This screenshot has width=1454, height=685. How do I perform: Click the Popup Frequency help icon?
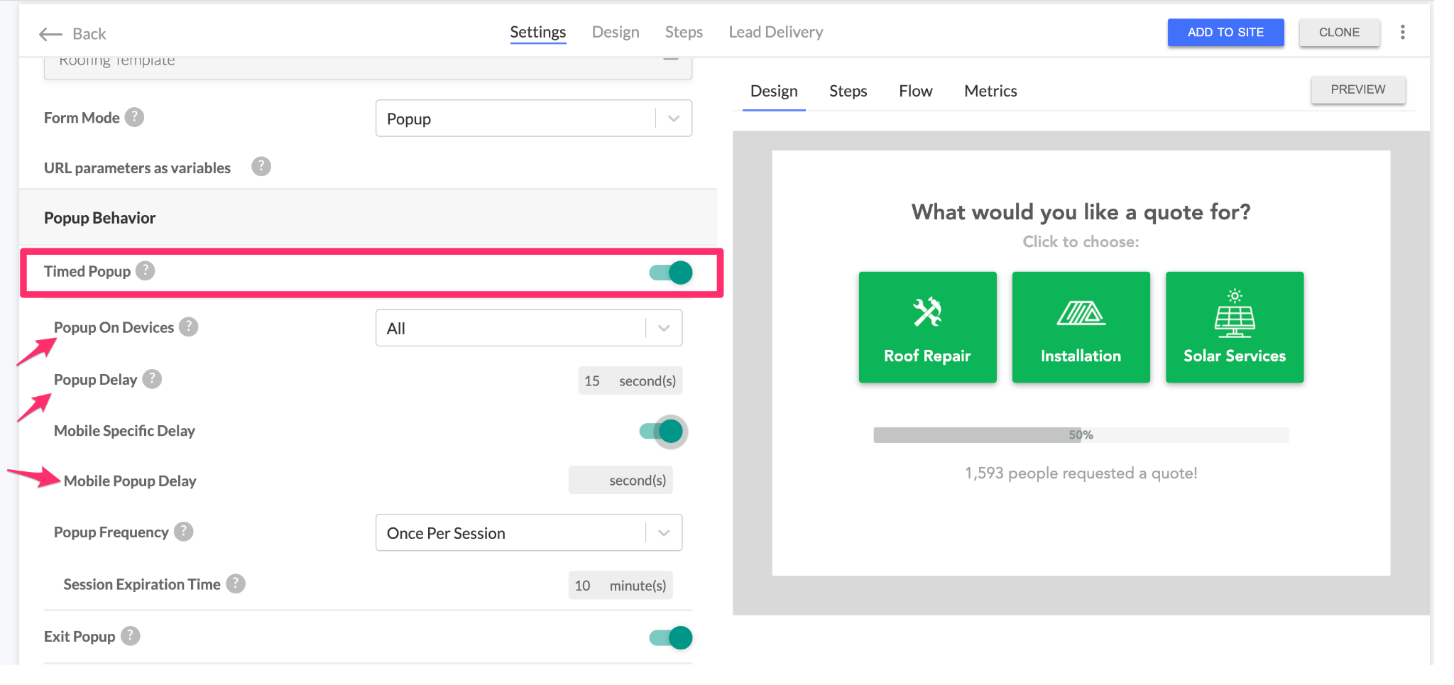click(184, 532)
